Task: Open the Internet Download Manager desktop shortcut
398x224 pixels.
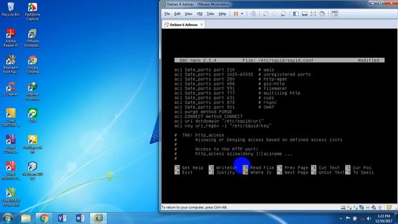Action: [32, 91]
